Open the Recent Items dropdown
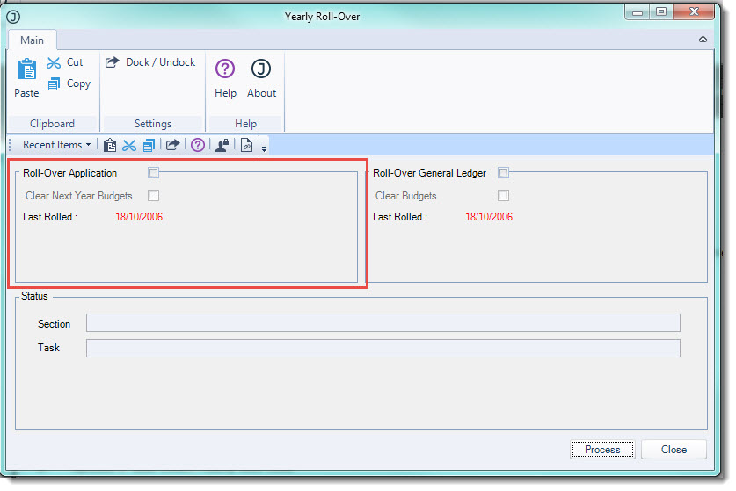Image resolution: width=736 pixels, height=491 pixels. (56, 145)
